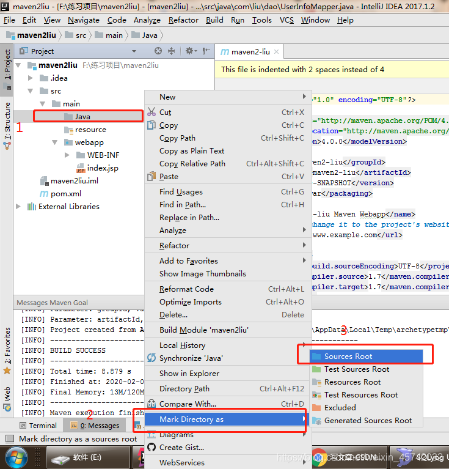Screen dimensions: 449x469
Task: Expand the External Libraries node
Action: tap(18, 207)
